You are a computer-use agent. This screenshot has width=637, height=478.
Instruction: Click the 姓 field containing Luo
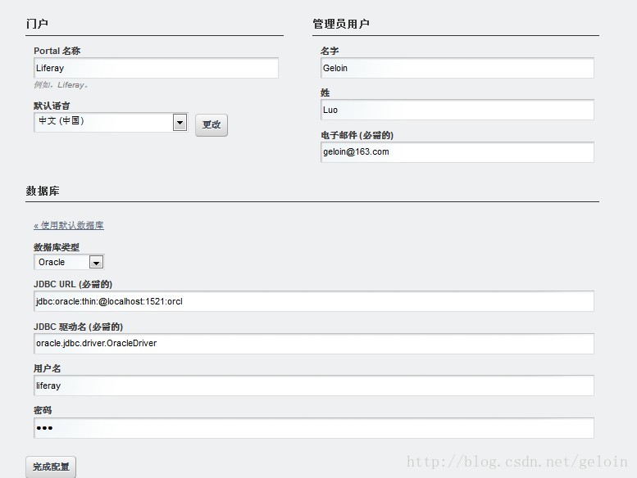[457, 110]
